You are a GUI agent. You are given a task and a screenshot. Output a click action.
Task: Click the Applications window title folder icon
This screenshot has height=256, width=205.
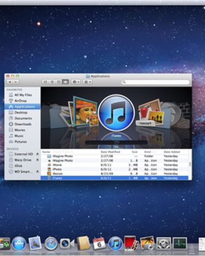pyautogui.click(x=88, y=76)
